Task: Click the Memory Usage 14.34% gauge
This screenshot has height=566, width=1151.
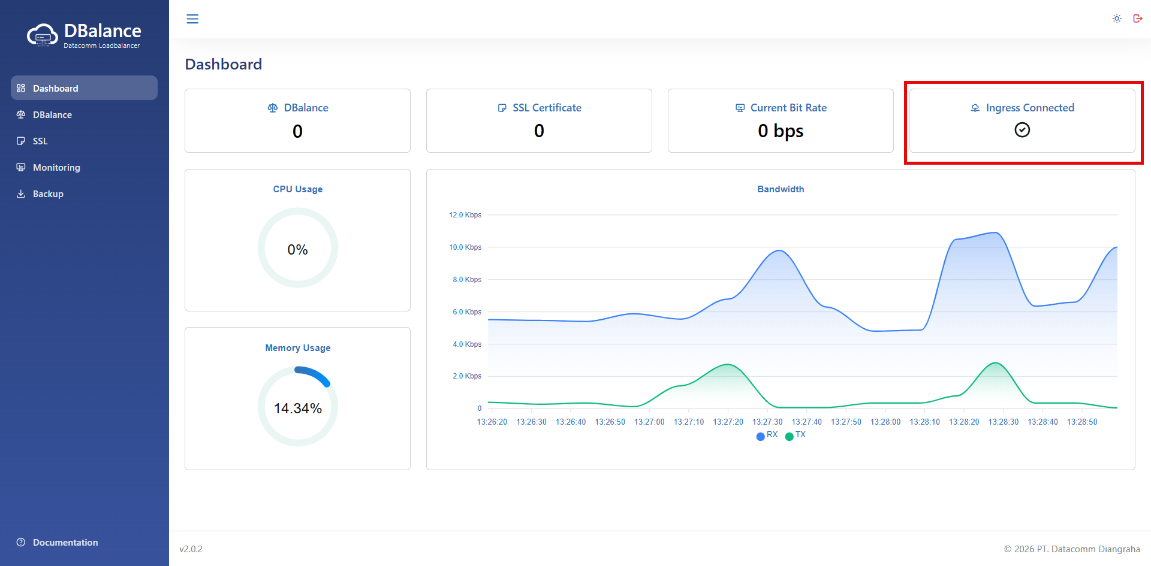Action: pyautogui.click(x=298, y=407)
